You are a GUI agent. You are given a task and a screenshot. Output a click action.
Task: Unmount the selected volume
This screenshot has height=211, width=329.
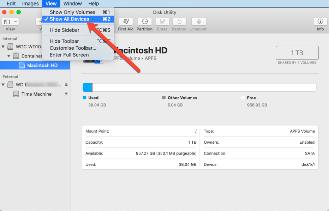tap(198, 21)
